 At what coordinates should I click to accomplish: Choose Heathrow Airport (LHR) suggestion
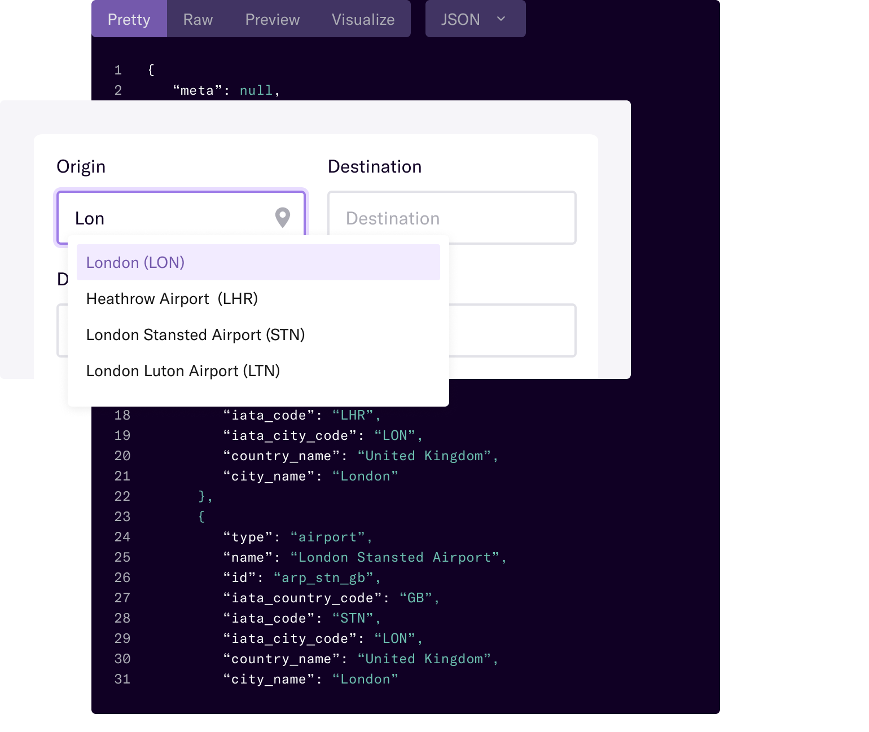172,298
